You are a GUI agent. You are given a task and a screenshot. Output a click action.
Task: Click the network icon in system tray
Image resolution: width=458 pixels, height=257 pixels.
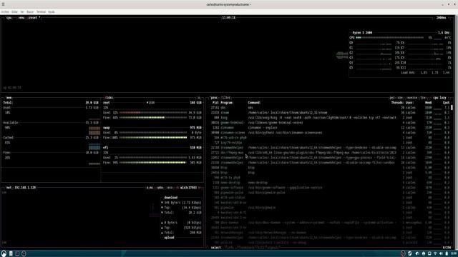435,254
